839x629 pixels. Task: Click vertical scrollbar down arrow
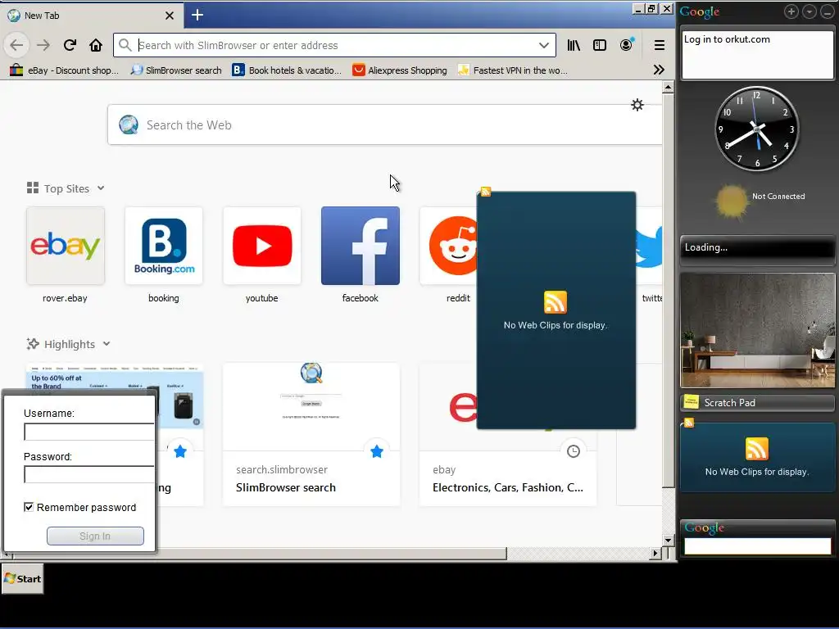[x=668, y=541]
